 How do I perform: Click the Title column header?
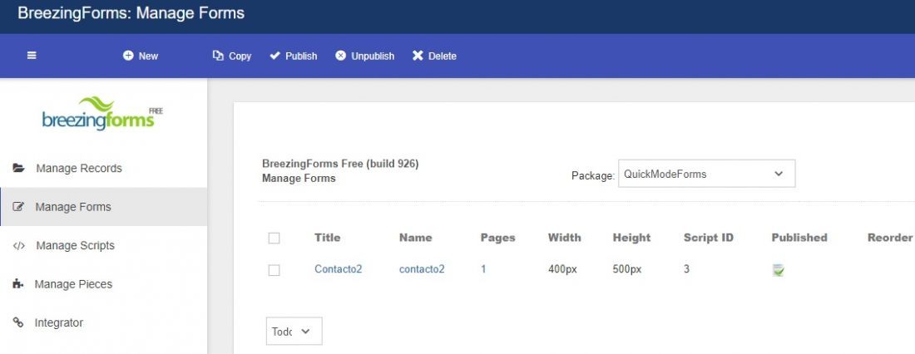tap(328, 238)
